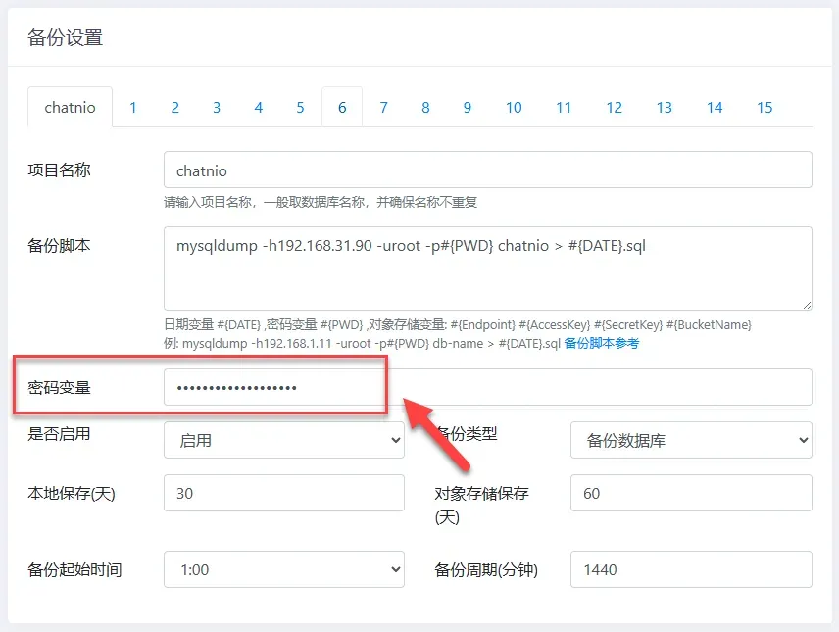Open tab 8
The width and height of the screenshot is (839, 632).
(x=425, y=107)
